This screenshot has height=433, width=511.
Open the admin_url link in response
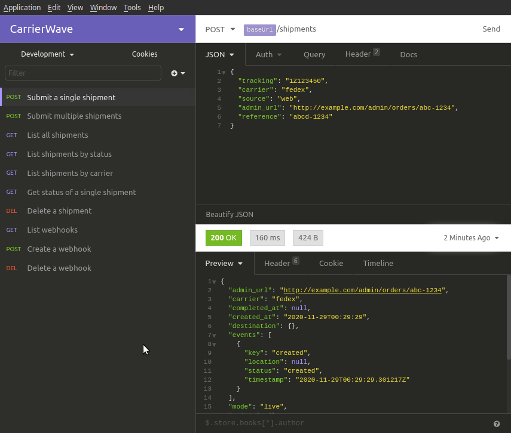click(362, 290)
